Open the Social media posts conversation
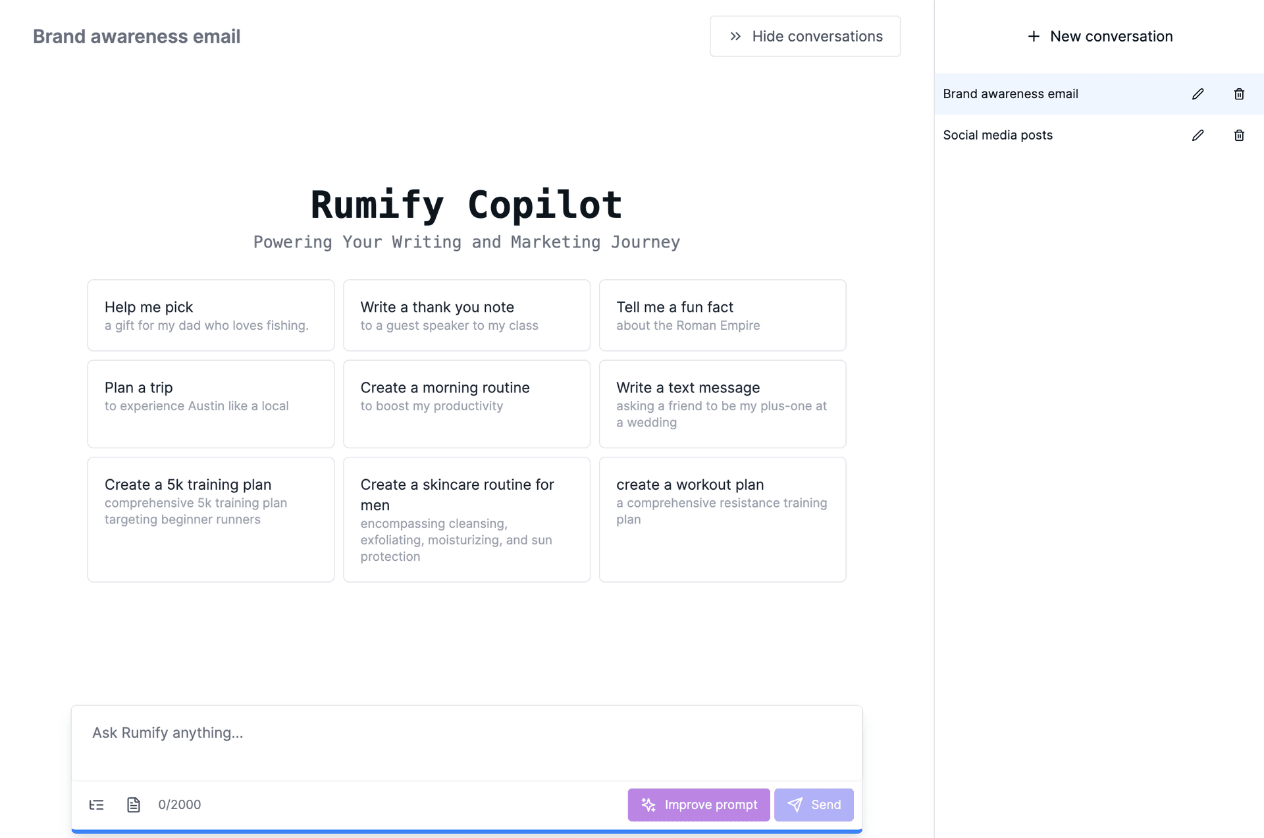Viewport: 1264px width, 838px height. pyautogui.click(x=1059, y=135)
